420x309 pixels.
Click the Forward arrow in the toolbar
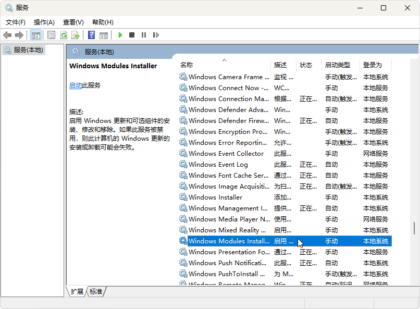coord(19,35)
